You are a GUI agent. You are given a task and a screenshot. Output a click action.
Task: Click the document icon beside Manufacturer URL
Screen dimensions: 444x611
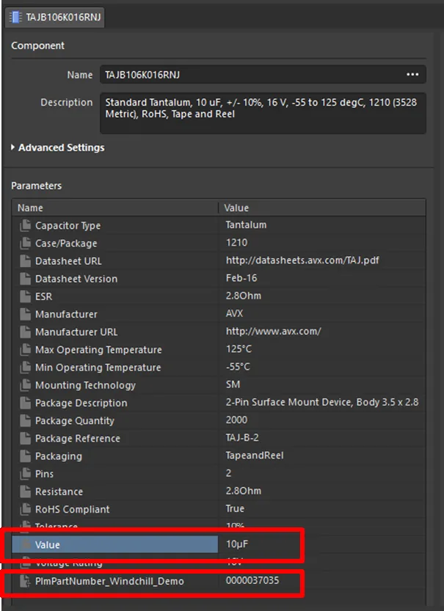[26, 332]
